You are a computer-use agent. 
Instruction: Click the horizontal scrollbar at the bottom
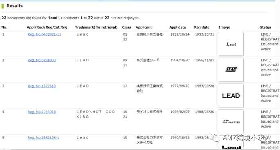point(140,149)
